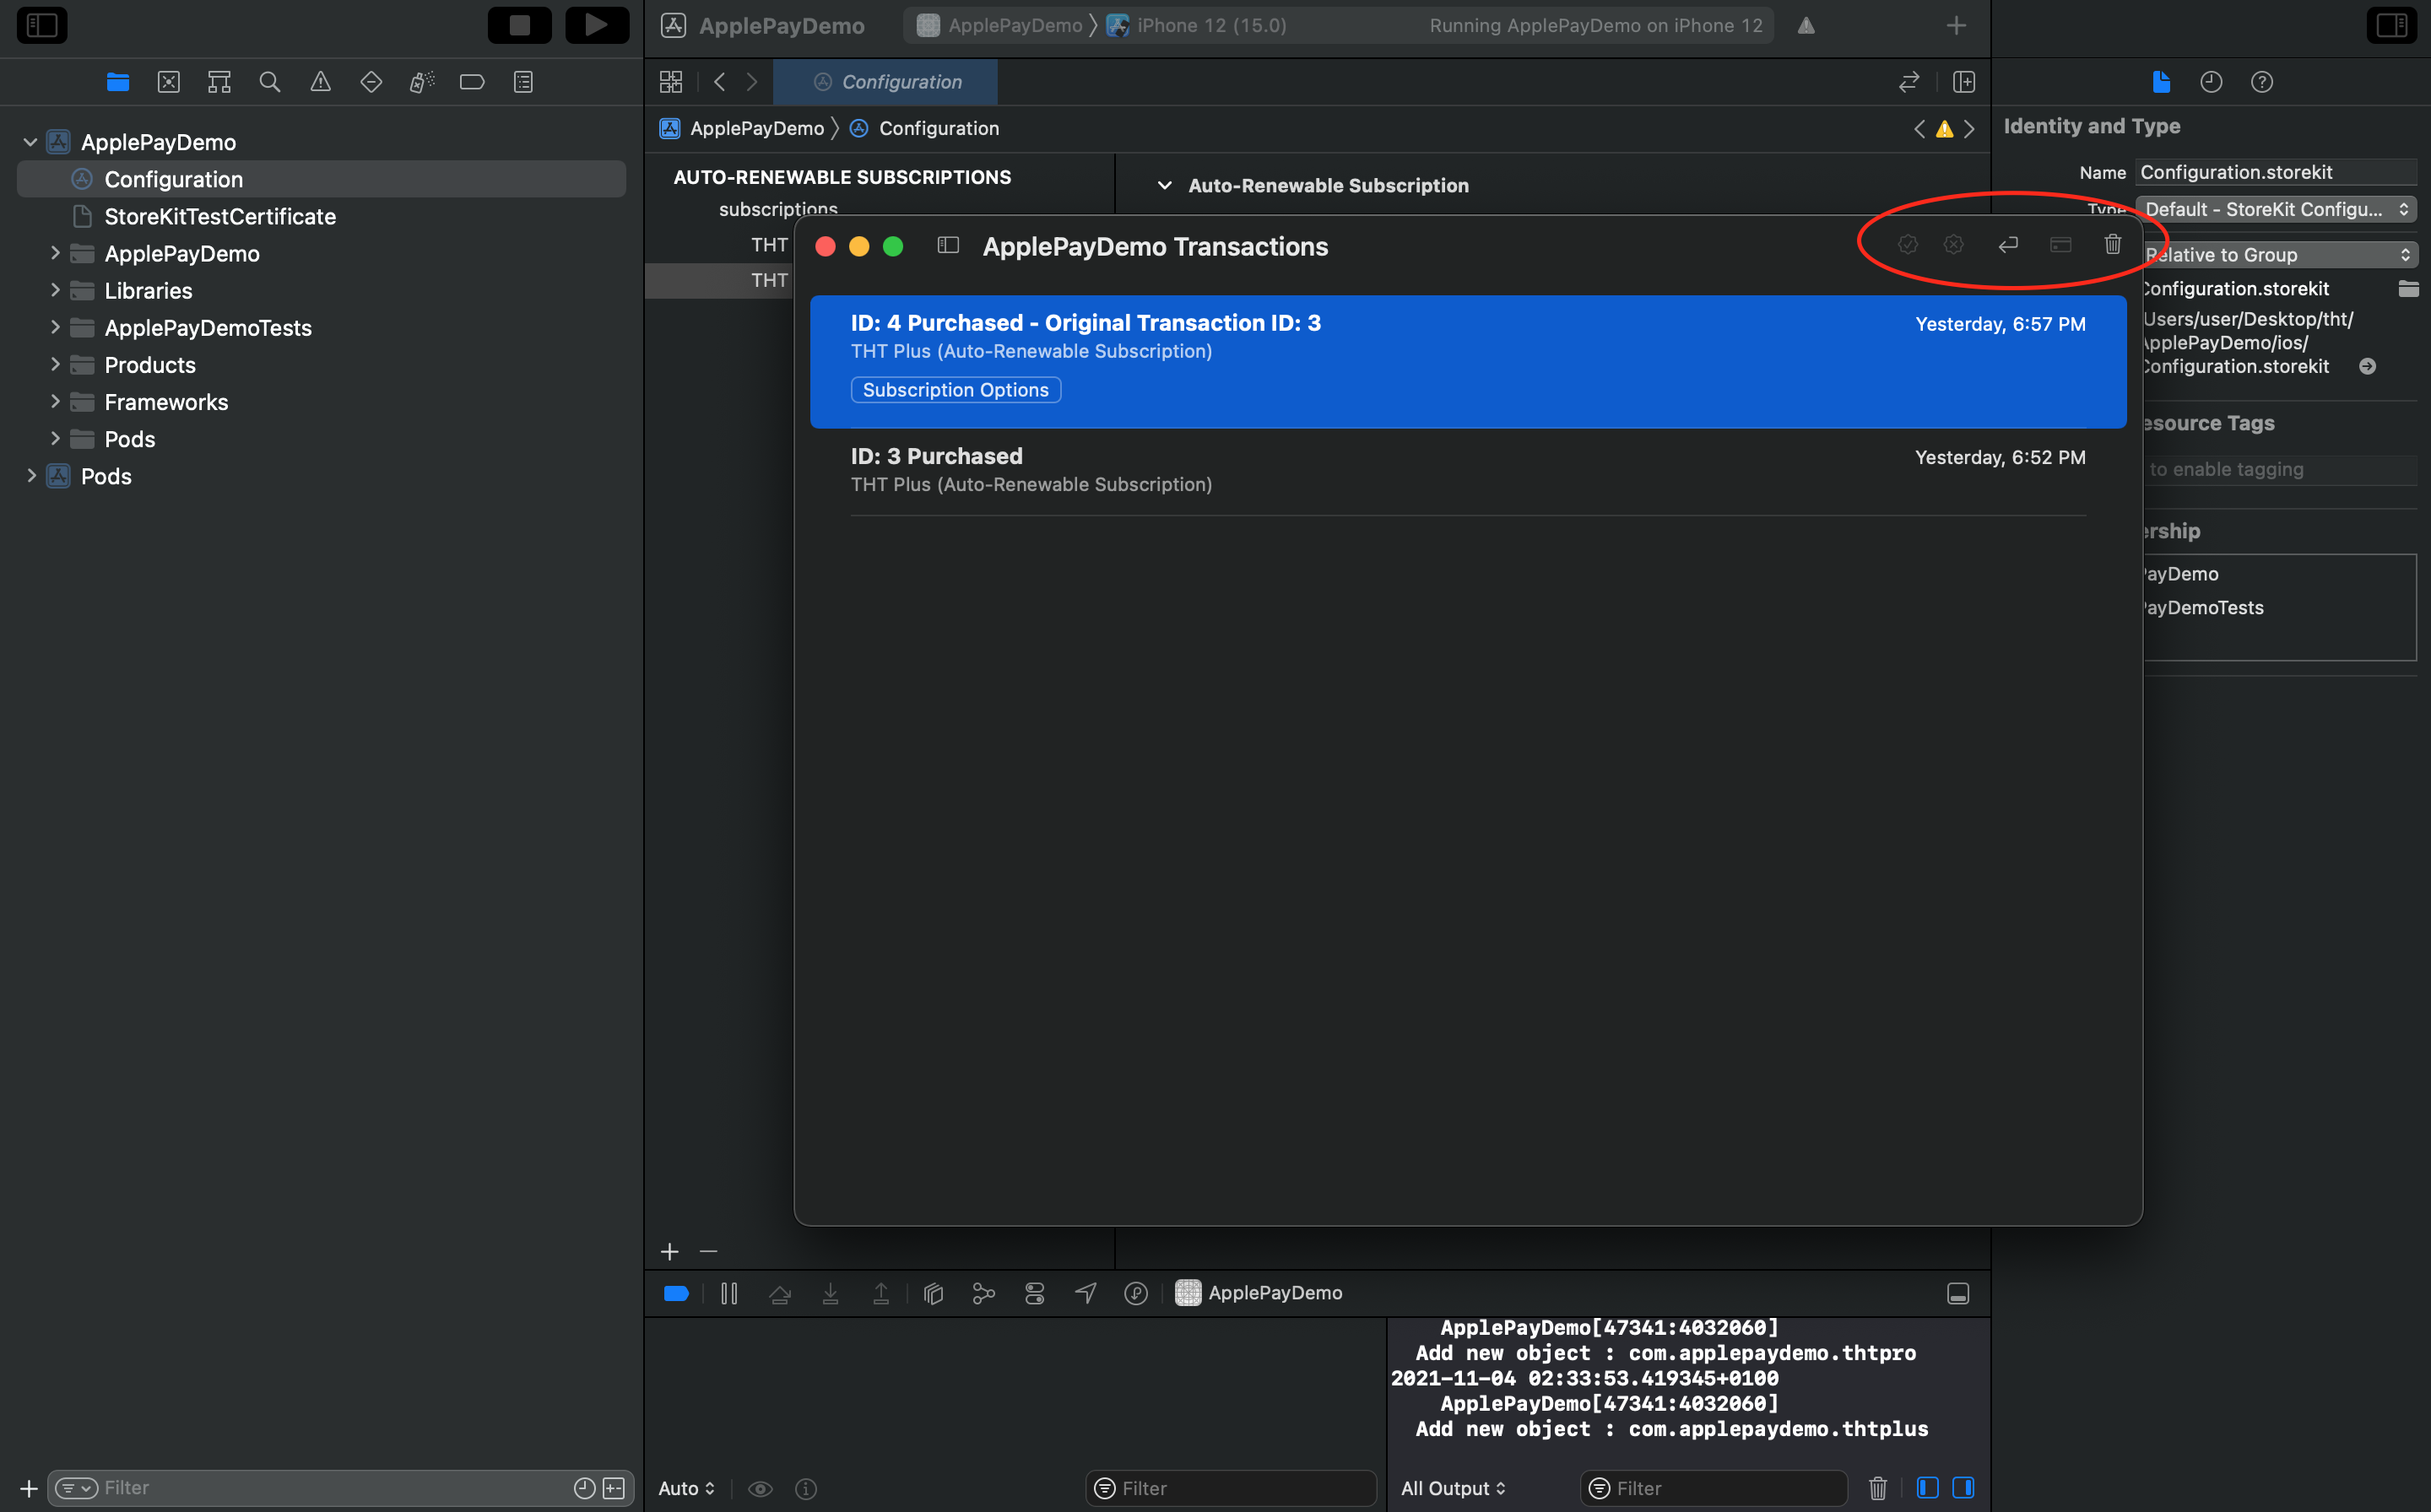Select StoreKitTestCertificate in the navigator
2431x1512 pixels.
click(x=219, y=217)
